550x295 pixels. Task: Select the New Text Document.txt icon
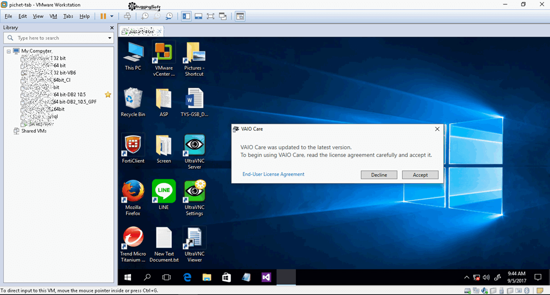(x=164, y=244)
